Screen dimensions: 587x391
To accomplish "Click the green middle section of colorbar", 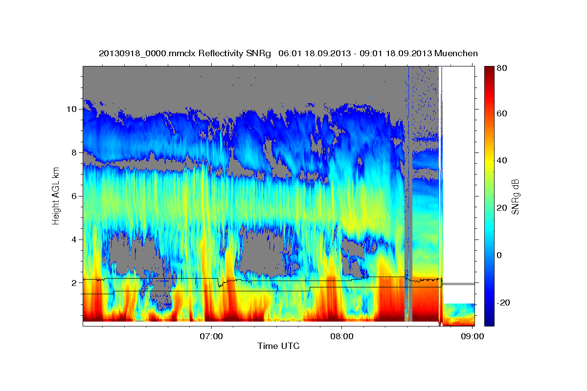I will pos(489,196).
